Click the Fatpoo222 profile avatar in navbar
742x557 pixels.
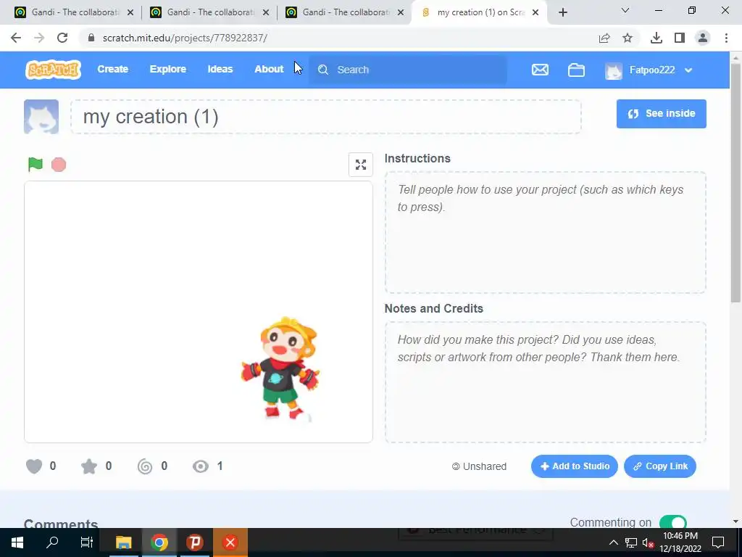(614, 70)
